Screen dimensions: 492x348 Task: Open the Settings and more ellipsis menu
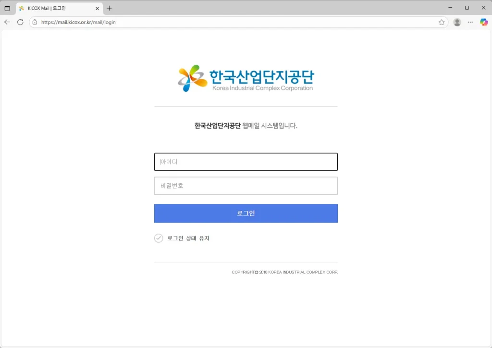(470, 22)
